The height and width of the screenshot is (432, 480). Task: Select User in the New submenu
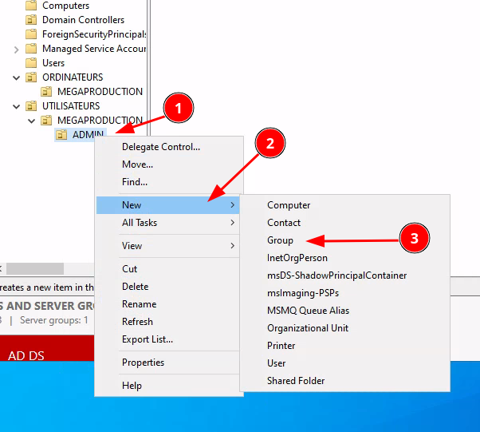277,363
